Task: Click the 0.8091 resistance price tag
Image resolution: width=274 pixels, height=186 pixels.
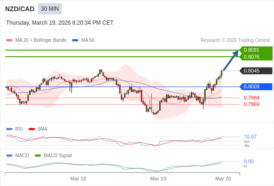Action: [256, 50]
